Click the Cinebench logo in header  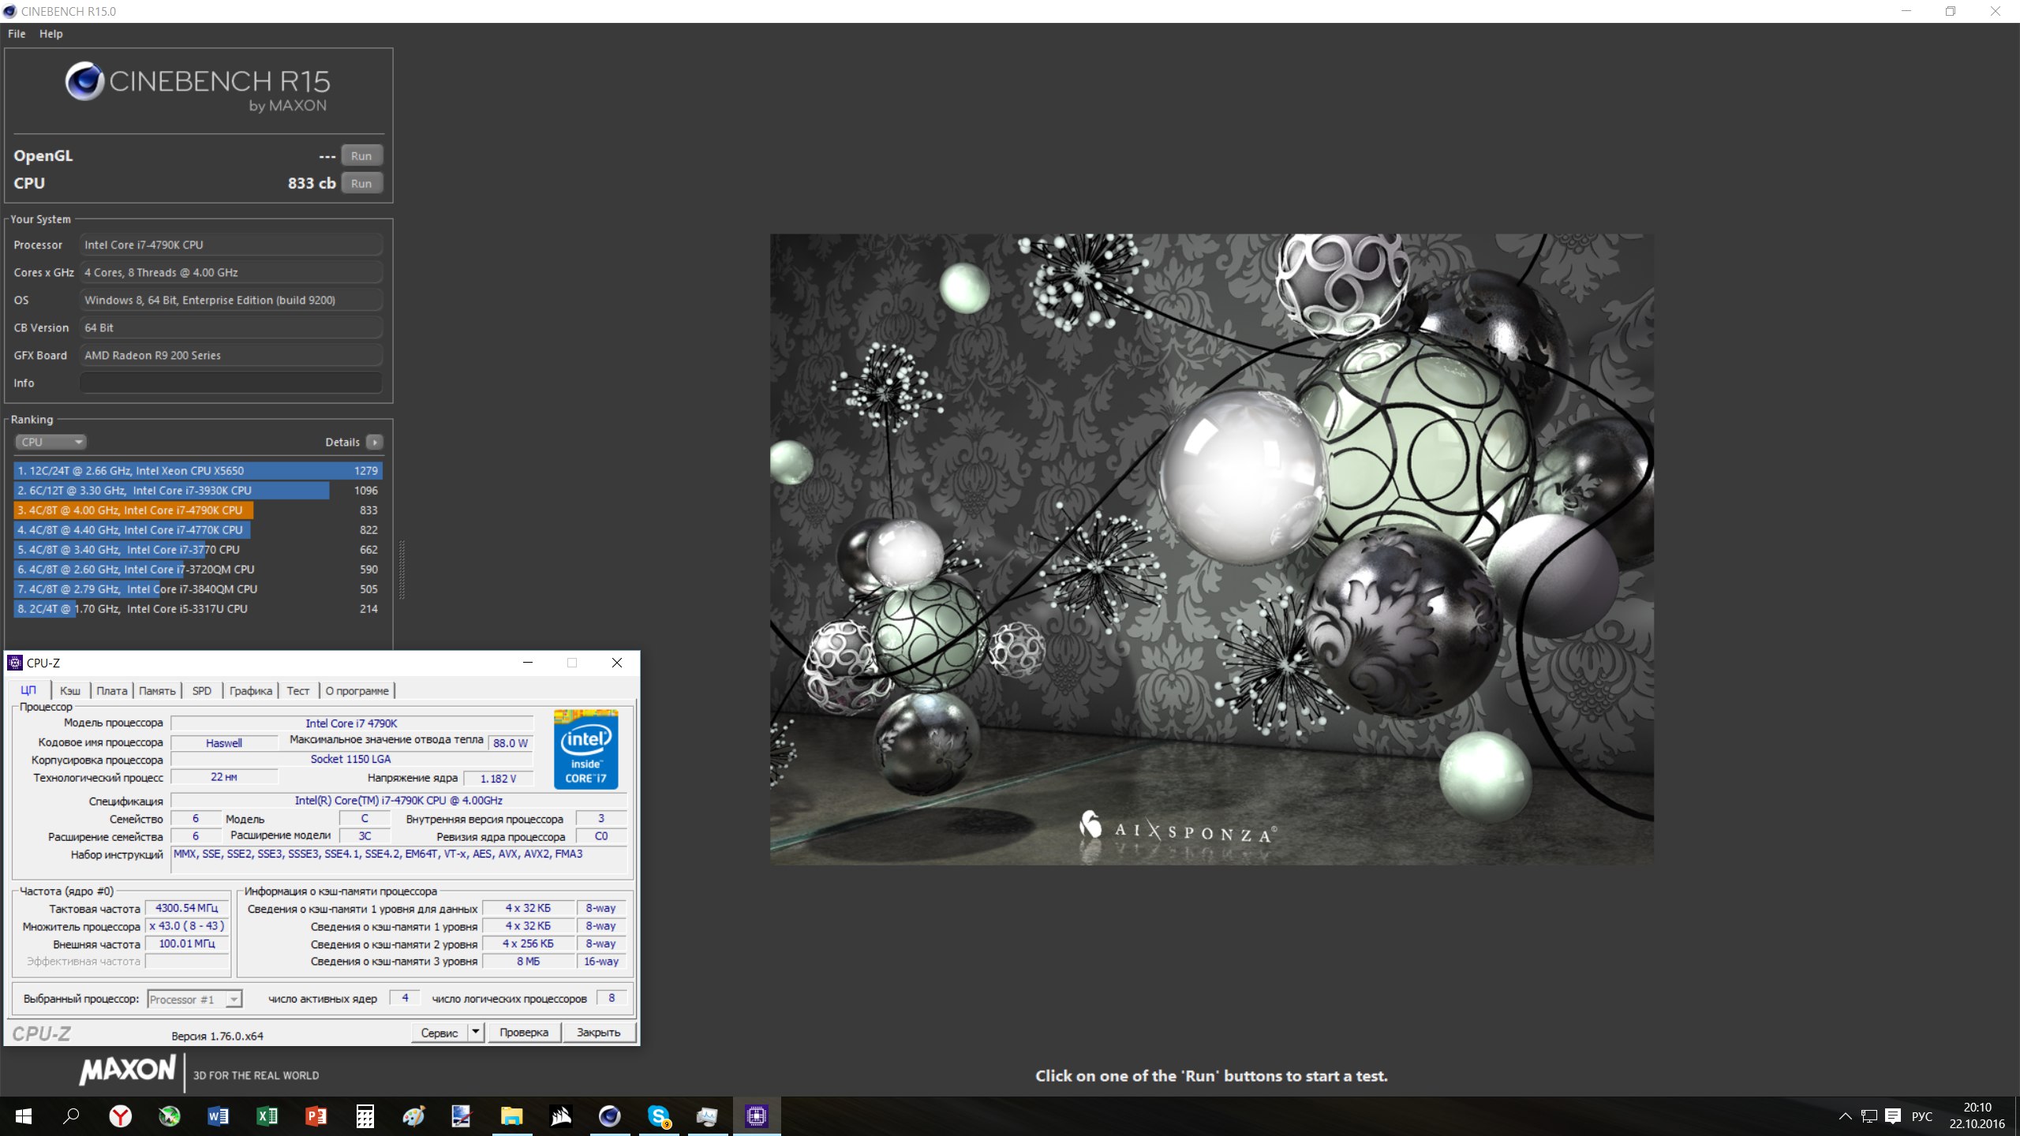coord(84,81)
